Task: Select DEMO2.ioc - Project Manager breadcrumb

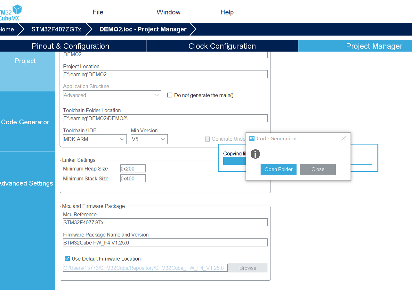Action: click(x=143, y=29)
